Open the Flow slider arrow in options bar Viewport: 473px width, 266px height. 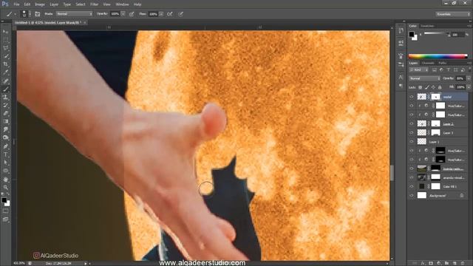[x=161, y=14]
